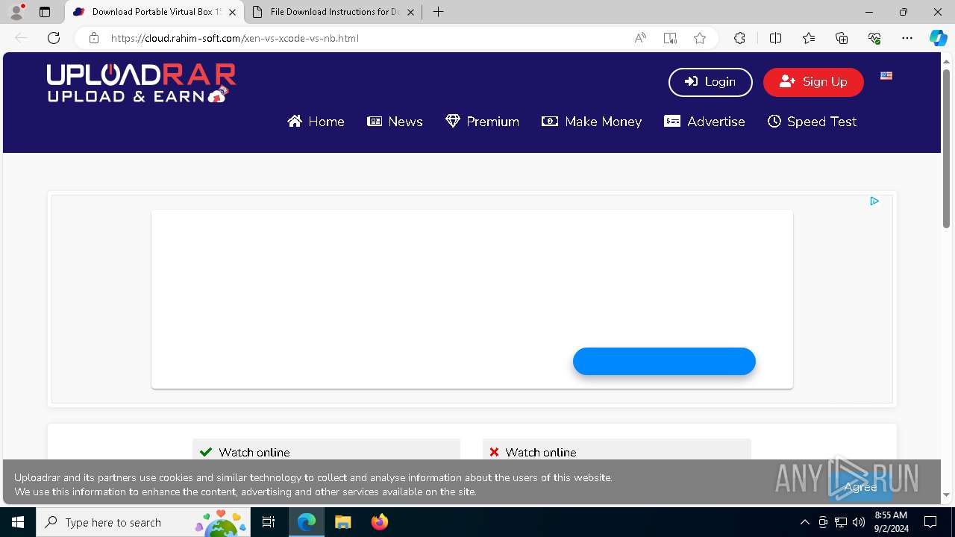The height and width of the screenshot is (537, 955).
Task: Open Task View on taskbar
Action: 269,522
